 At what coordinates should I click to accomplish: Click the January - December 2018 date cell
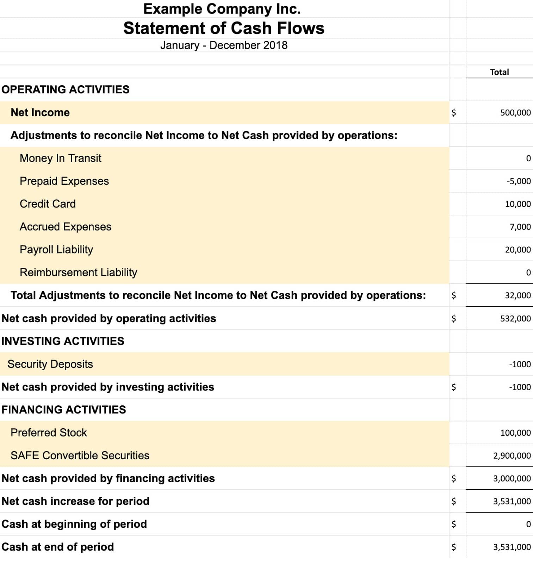point(224,45)
